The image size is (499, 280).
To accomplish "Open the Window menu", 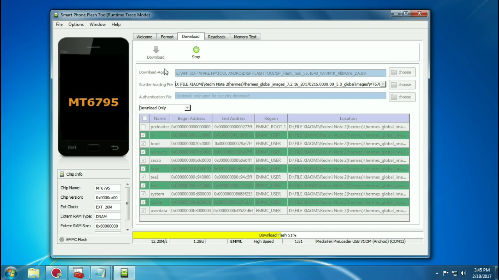I will click(x=97, y=24).
